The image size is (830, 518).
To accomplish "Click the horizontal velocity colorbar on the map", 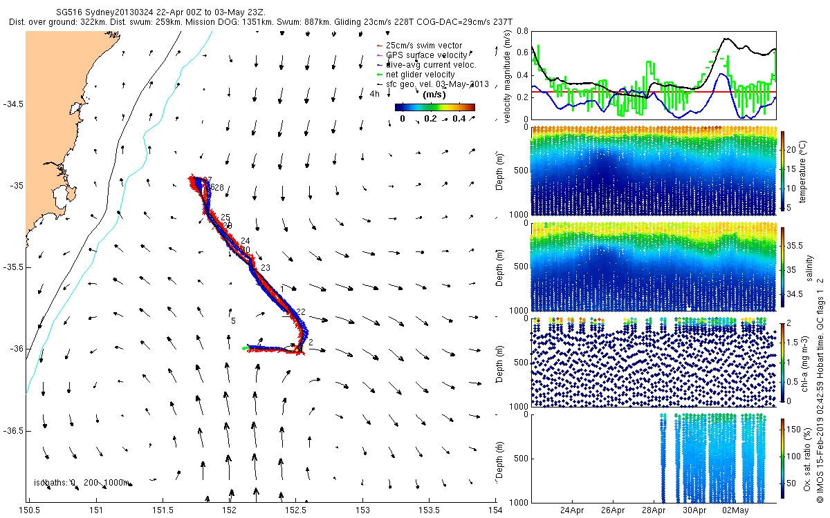I will click(434, 107).
